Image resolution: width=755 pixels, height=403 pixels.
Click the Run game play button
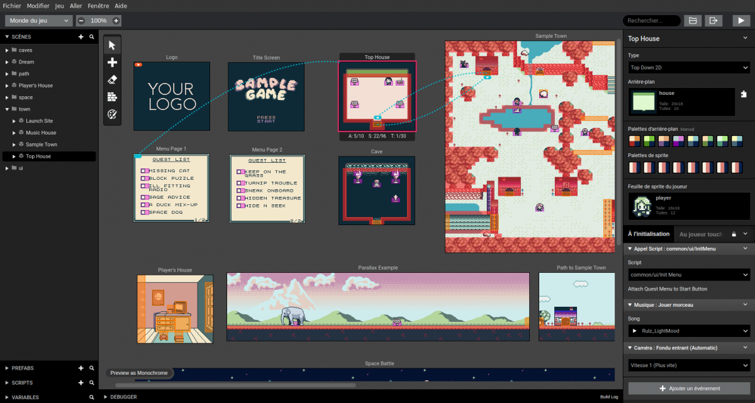(740, 21)
